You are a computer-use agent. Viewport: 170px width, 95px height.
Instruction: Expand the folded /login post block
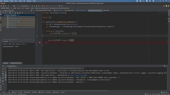point(71,40)
